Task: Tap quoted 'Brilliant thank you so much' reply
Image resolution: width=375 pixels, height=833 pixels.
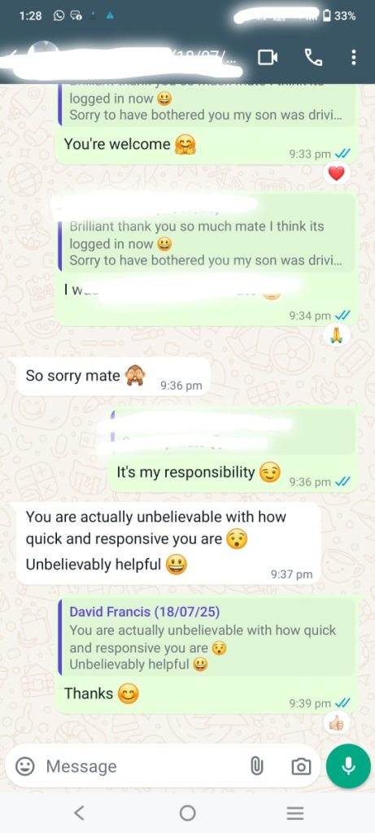Action: 206,243
